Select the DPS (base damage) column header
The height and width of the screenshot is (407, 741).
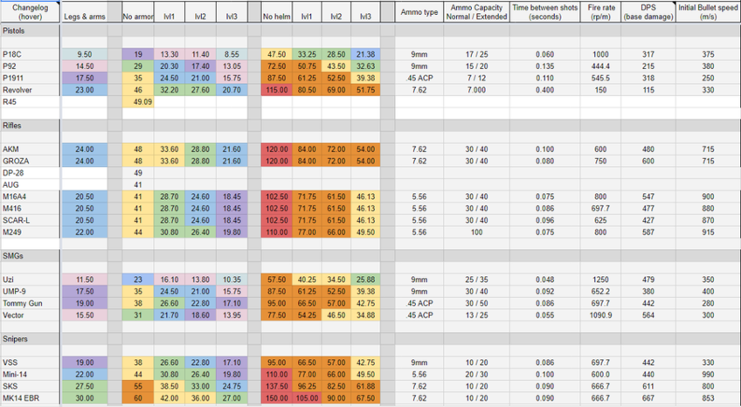(648, 12)
